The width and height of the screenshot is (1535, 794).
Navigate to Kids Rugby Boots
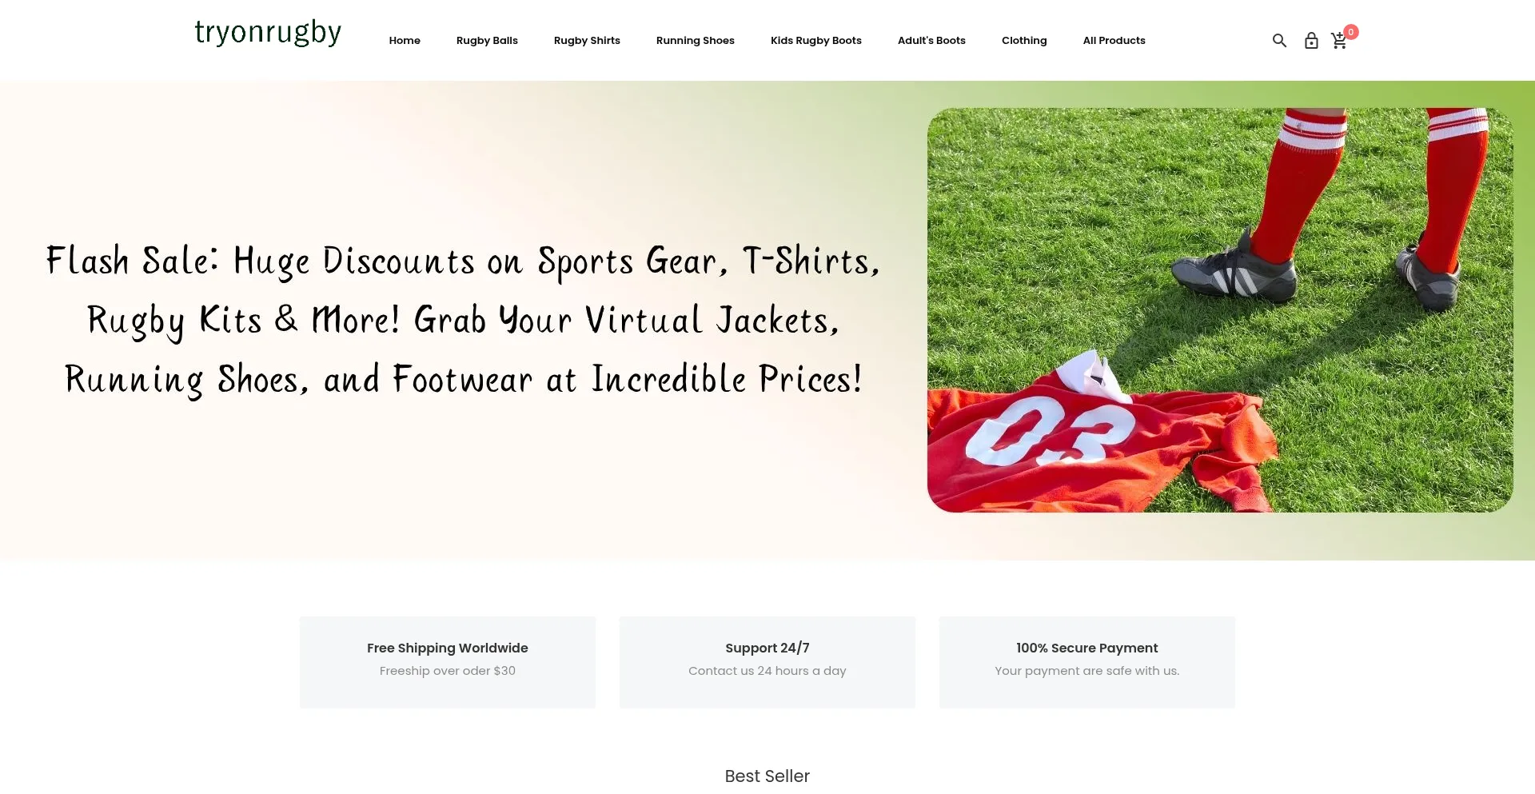816,41
